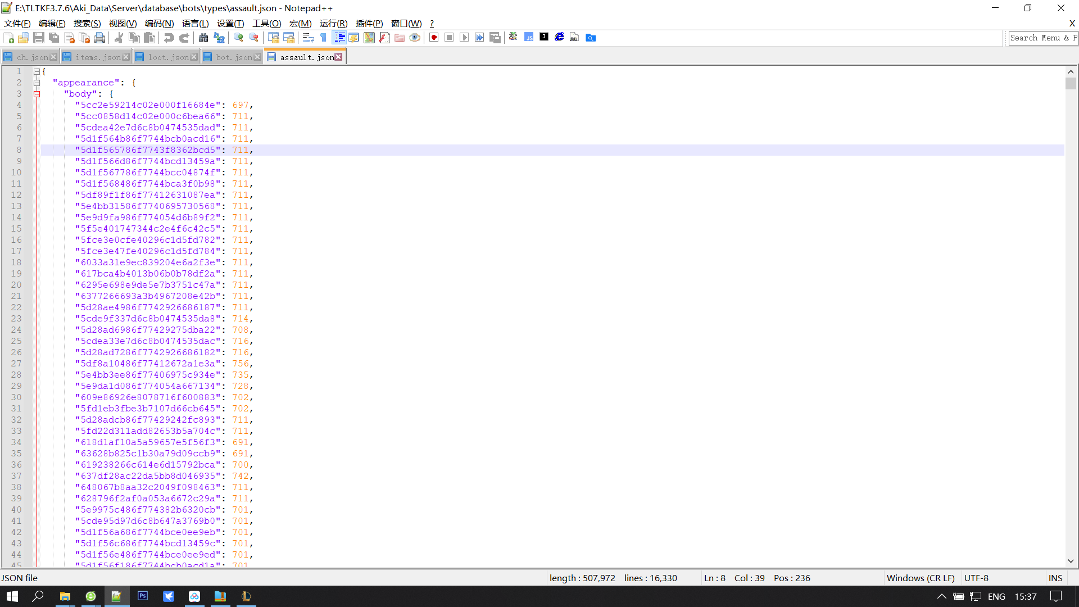This screenshot has width=1079, height=607.
Task: Click the Cut scissors icon
Action: pyautogui.click(x=119, y=38)
